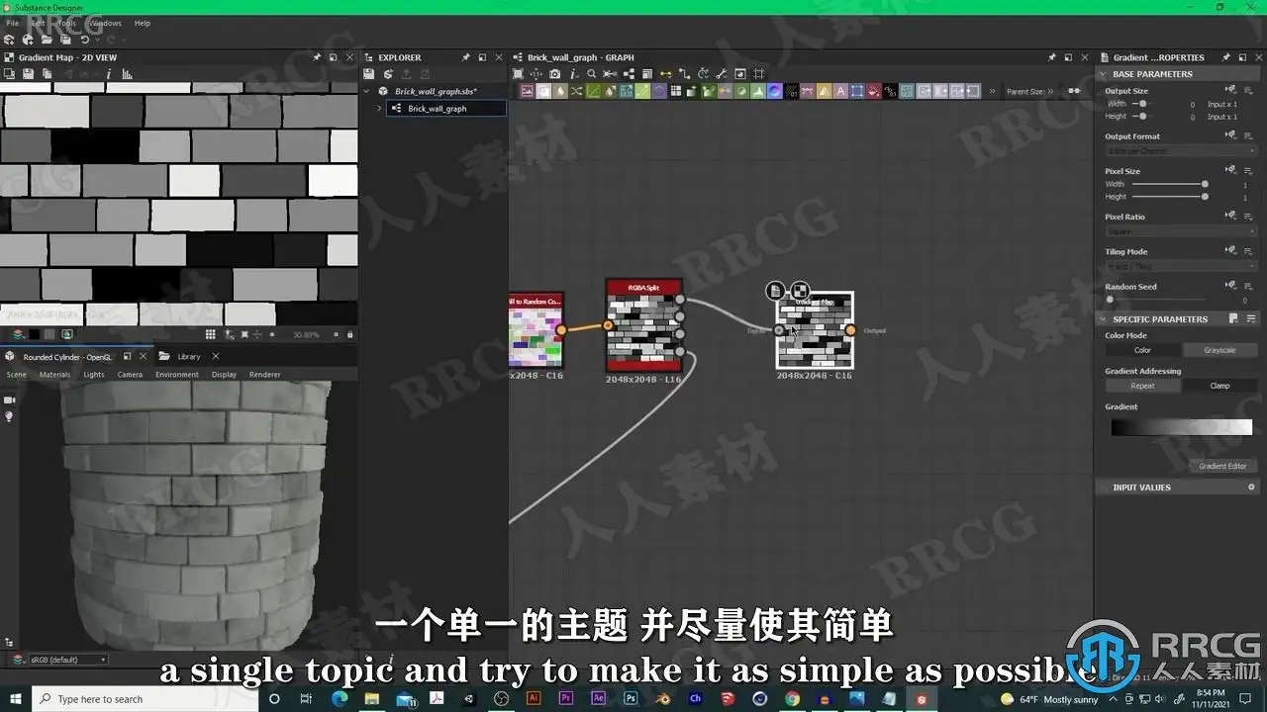Click the save package icon in Explorer

pyautogui.click(x=369, y=74)
